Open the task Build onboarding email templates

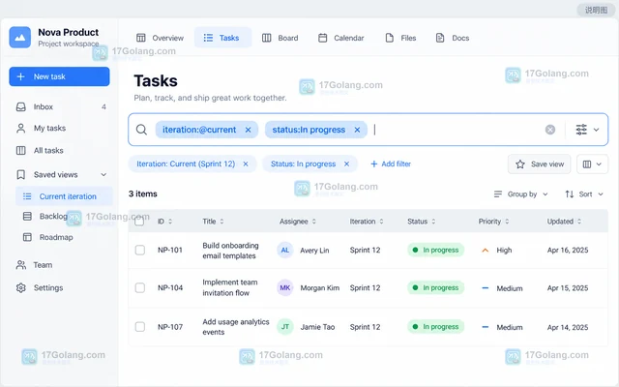point(230,251)
